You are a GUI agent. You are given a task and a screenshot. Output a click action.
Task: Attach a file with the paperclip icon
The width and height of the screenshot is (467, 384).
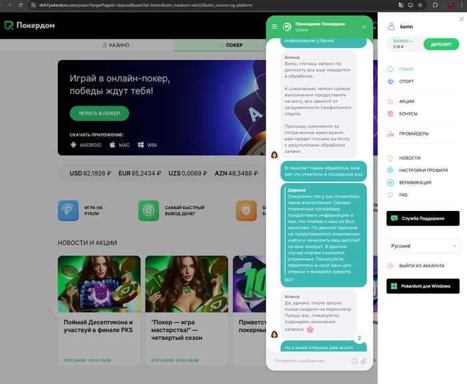(364, 361)
